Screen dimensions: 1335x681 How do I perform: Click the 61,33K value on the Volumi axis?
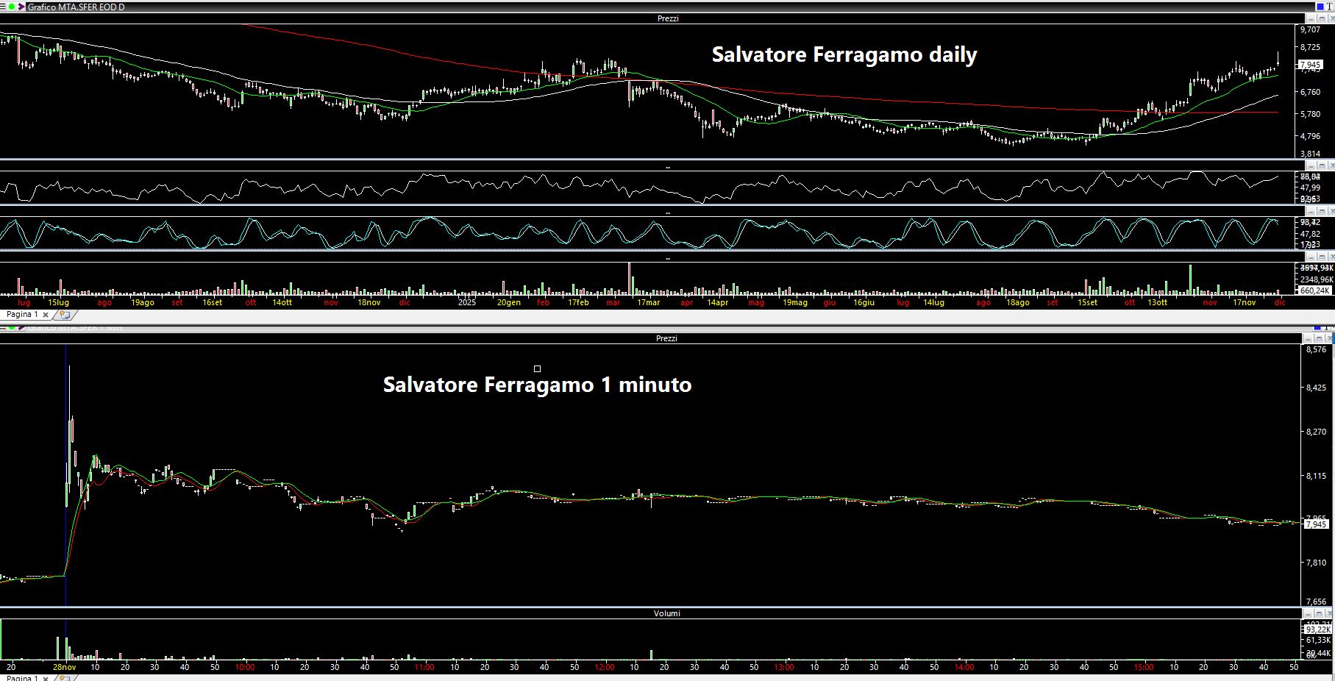pos(1318,641)
